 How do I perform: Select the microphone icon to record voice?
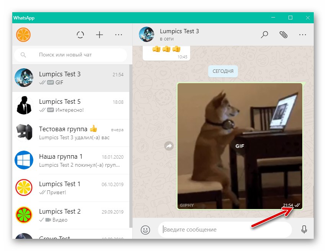pyautogui.click(x=304, y=229)
